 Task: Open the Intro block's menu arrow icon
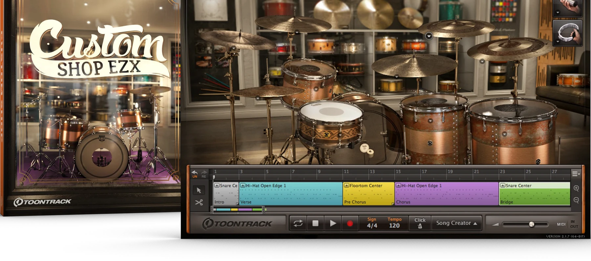(x=217, y=186)
